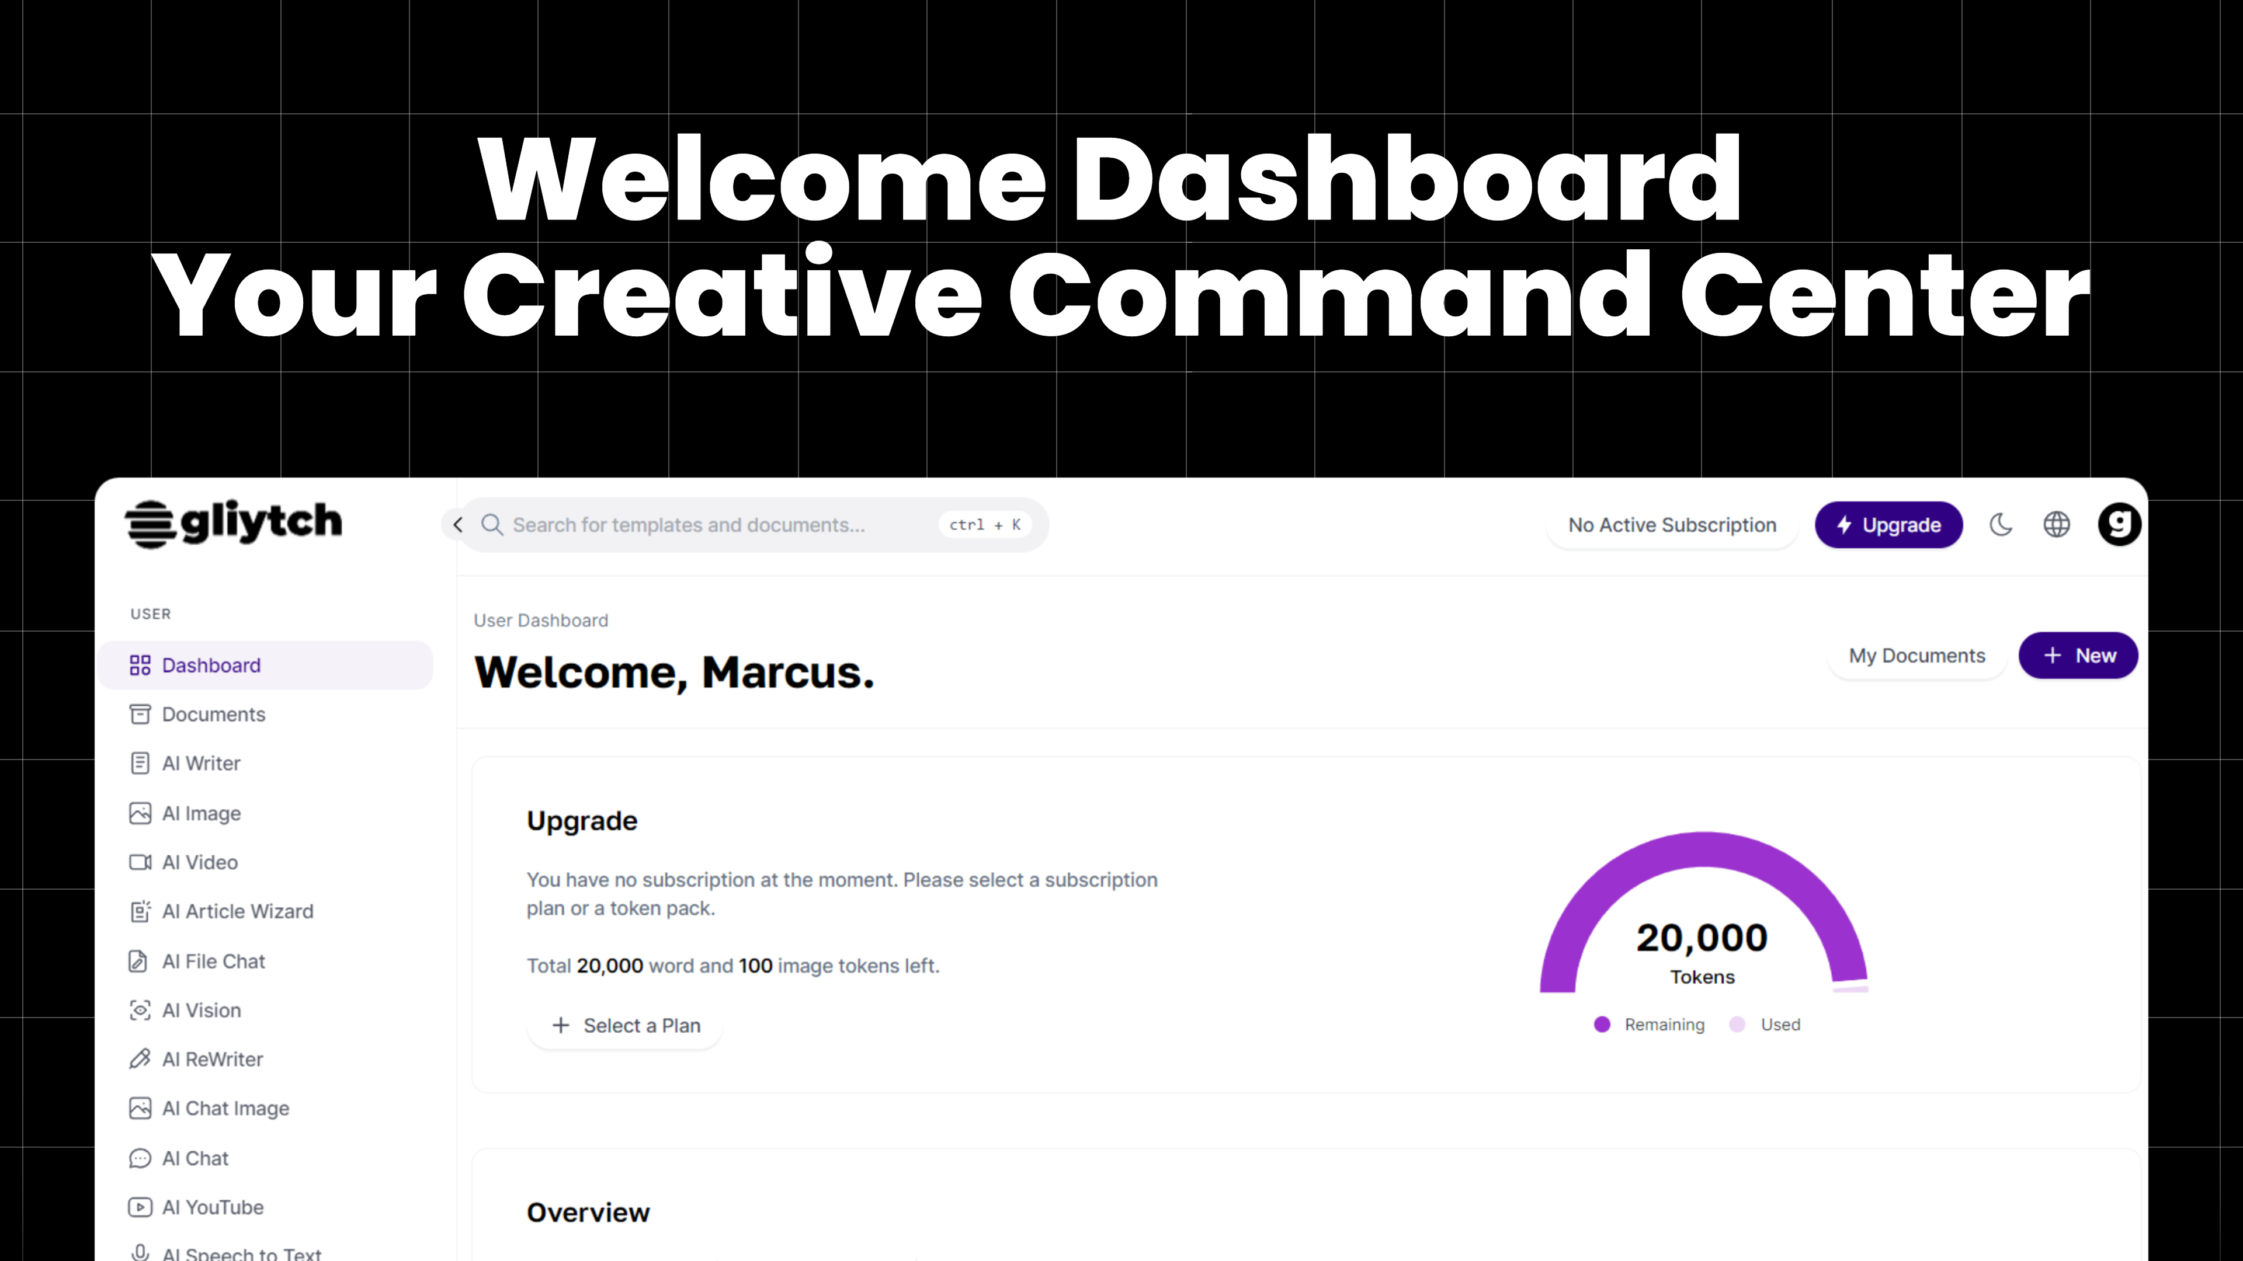The width and height of the screenshot is (2243, 1261).
Task: Open the AI ReWriter tool
Action: (211, 1059)
